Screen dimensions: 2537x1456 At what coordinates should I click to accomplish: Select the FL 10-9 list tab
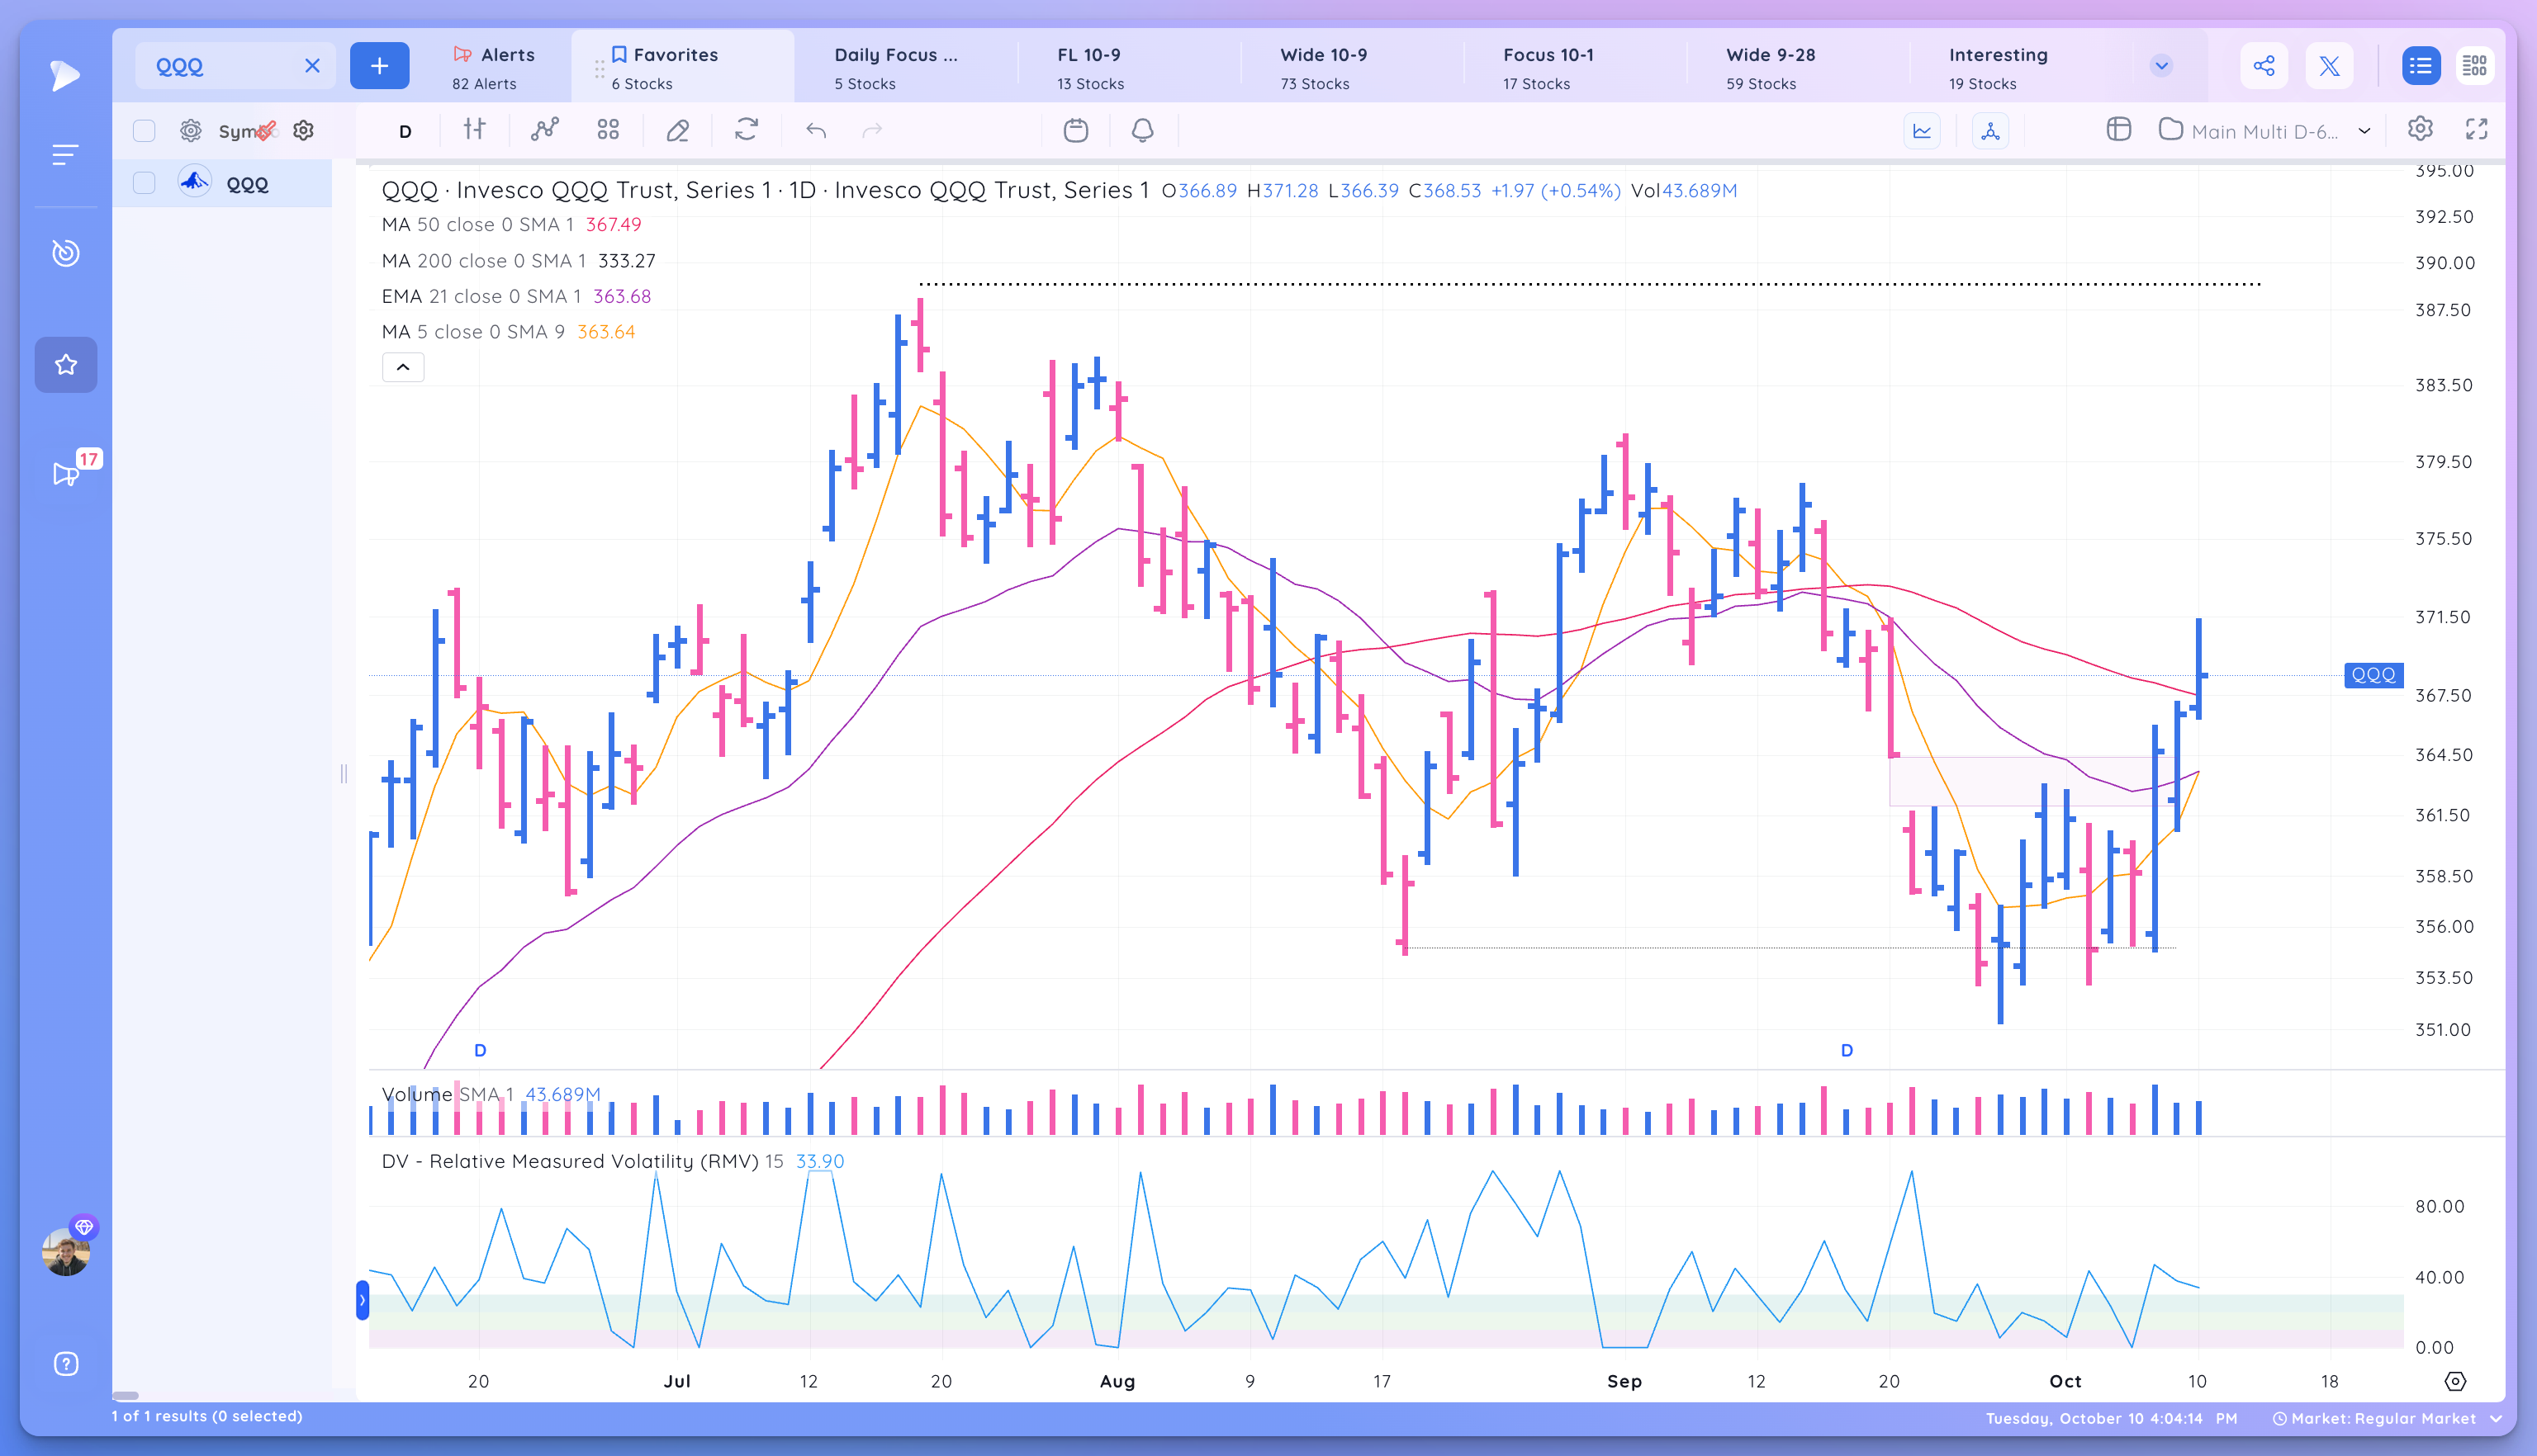pyautogui.click(x=1128, y=67)
